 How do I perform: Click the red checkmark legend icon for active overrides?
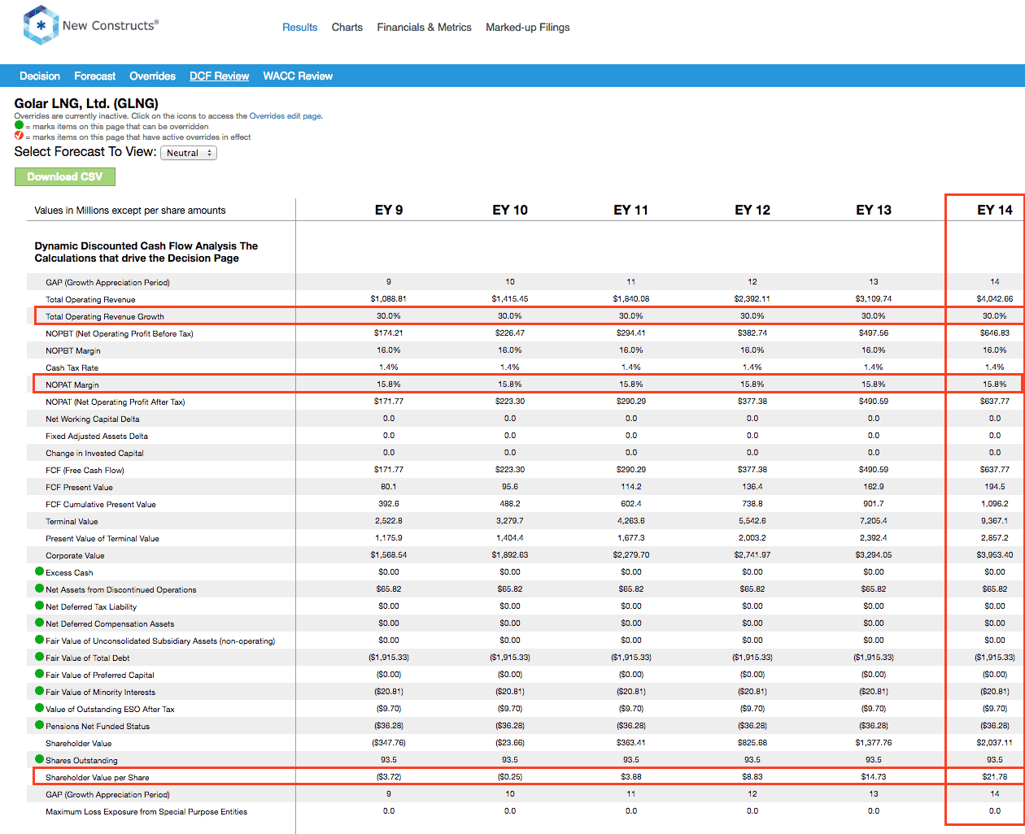click(x=20, y=136)
